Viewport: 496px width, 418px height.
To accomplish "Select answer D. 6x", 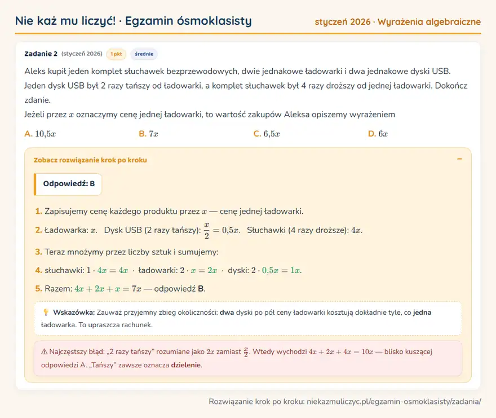I will (378, 134).
